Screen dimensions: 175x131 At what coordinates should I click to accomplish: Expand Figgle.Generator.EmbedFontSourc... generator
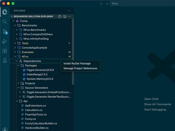[x=20, y=92]
